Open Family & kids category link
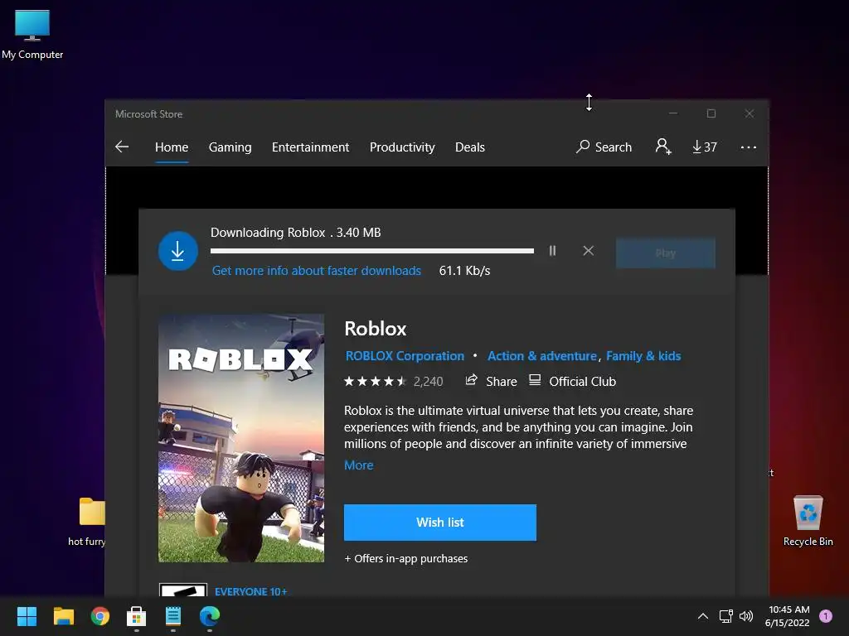Screen dimensions: 849x636 [x=643, y=356]
